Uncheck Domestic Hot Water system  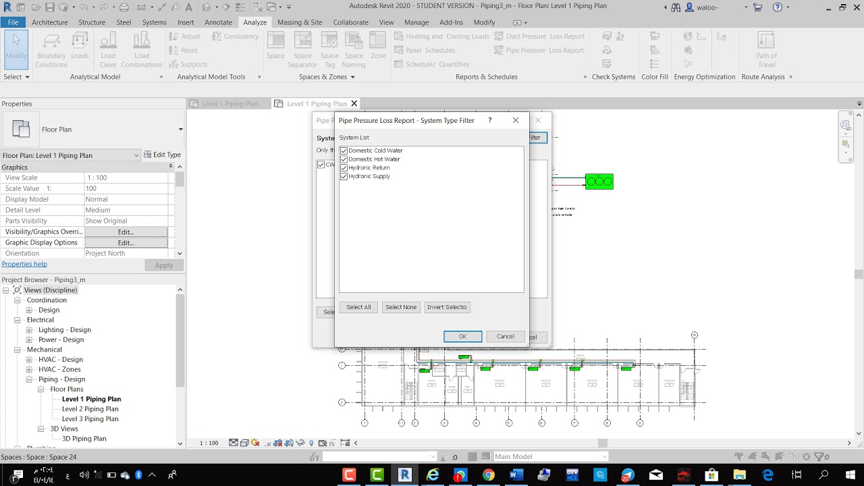pyautogui.click(x=344, y=159)
